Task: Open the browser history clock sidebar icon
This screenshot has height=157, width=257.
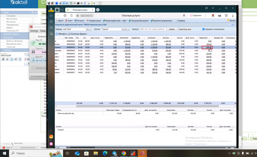Action: pos(51,16)
